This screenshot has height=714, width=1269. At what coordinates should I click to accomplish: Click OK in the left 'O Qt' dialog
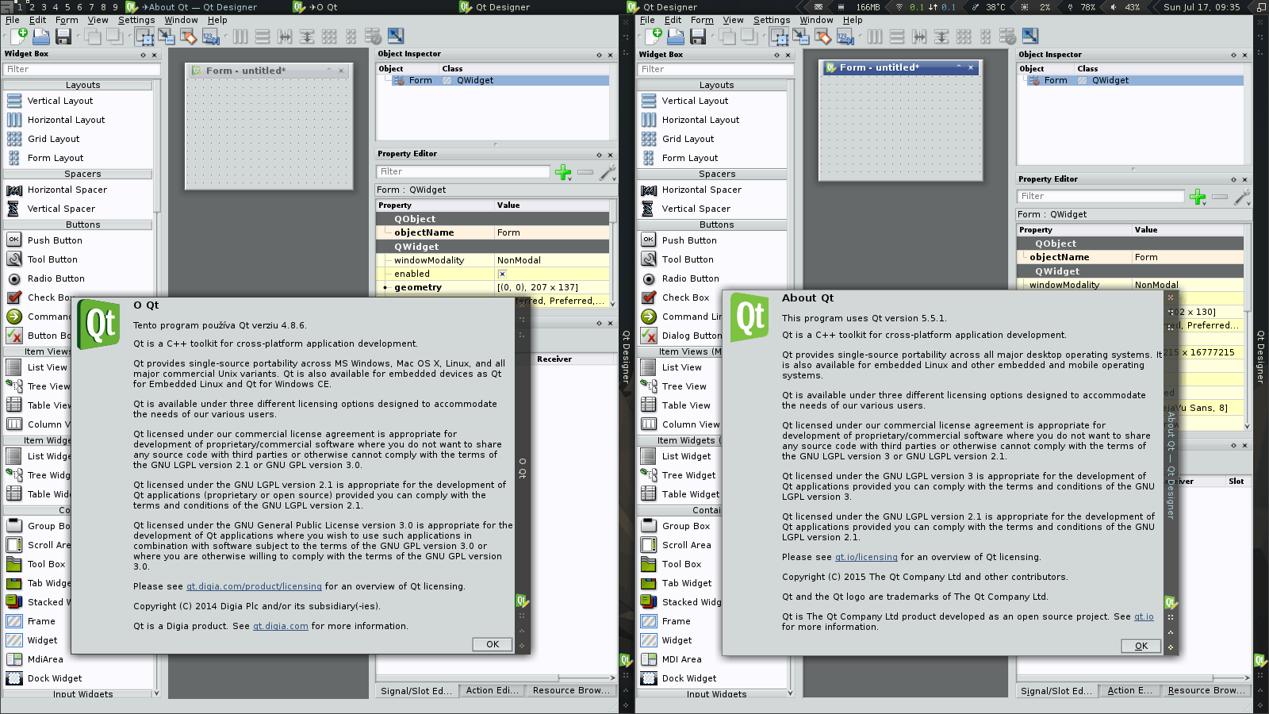(x=493, y=644)
